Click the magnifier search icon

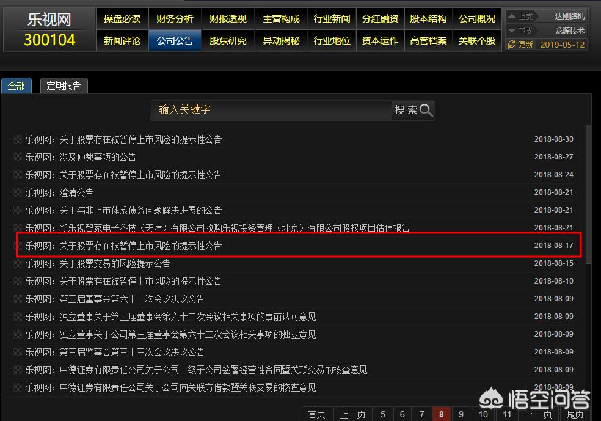(426, 110)
